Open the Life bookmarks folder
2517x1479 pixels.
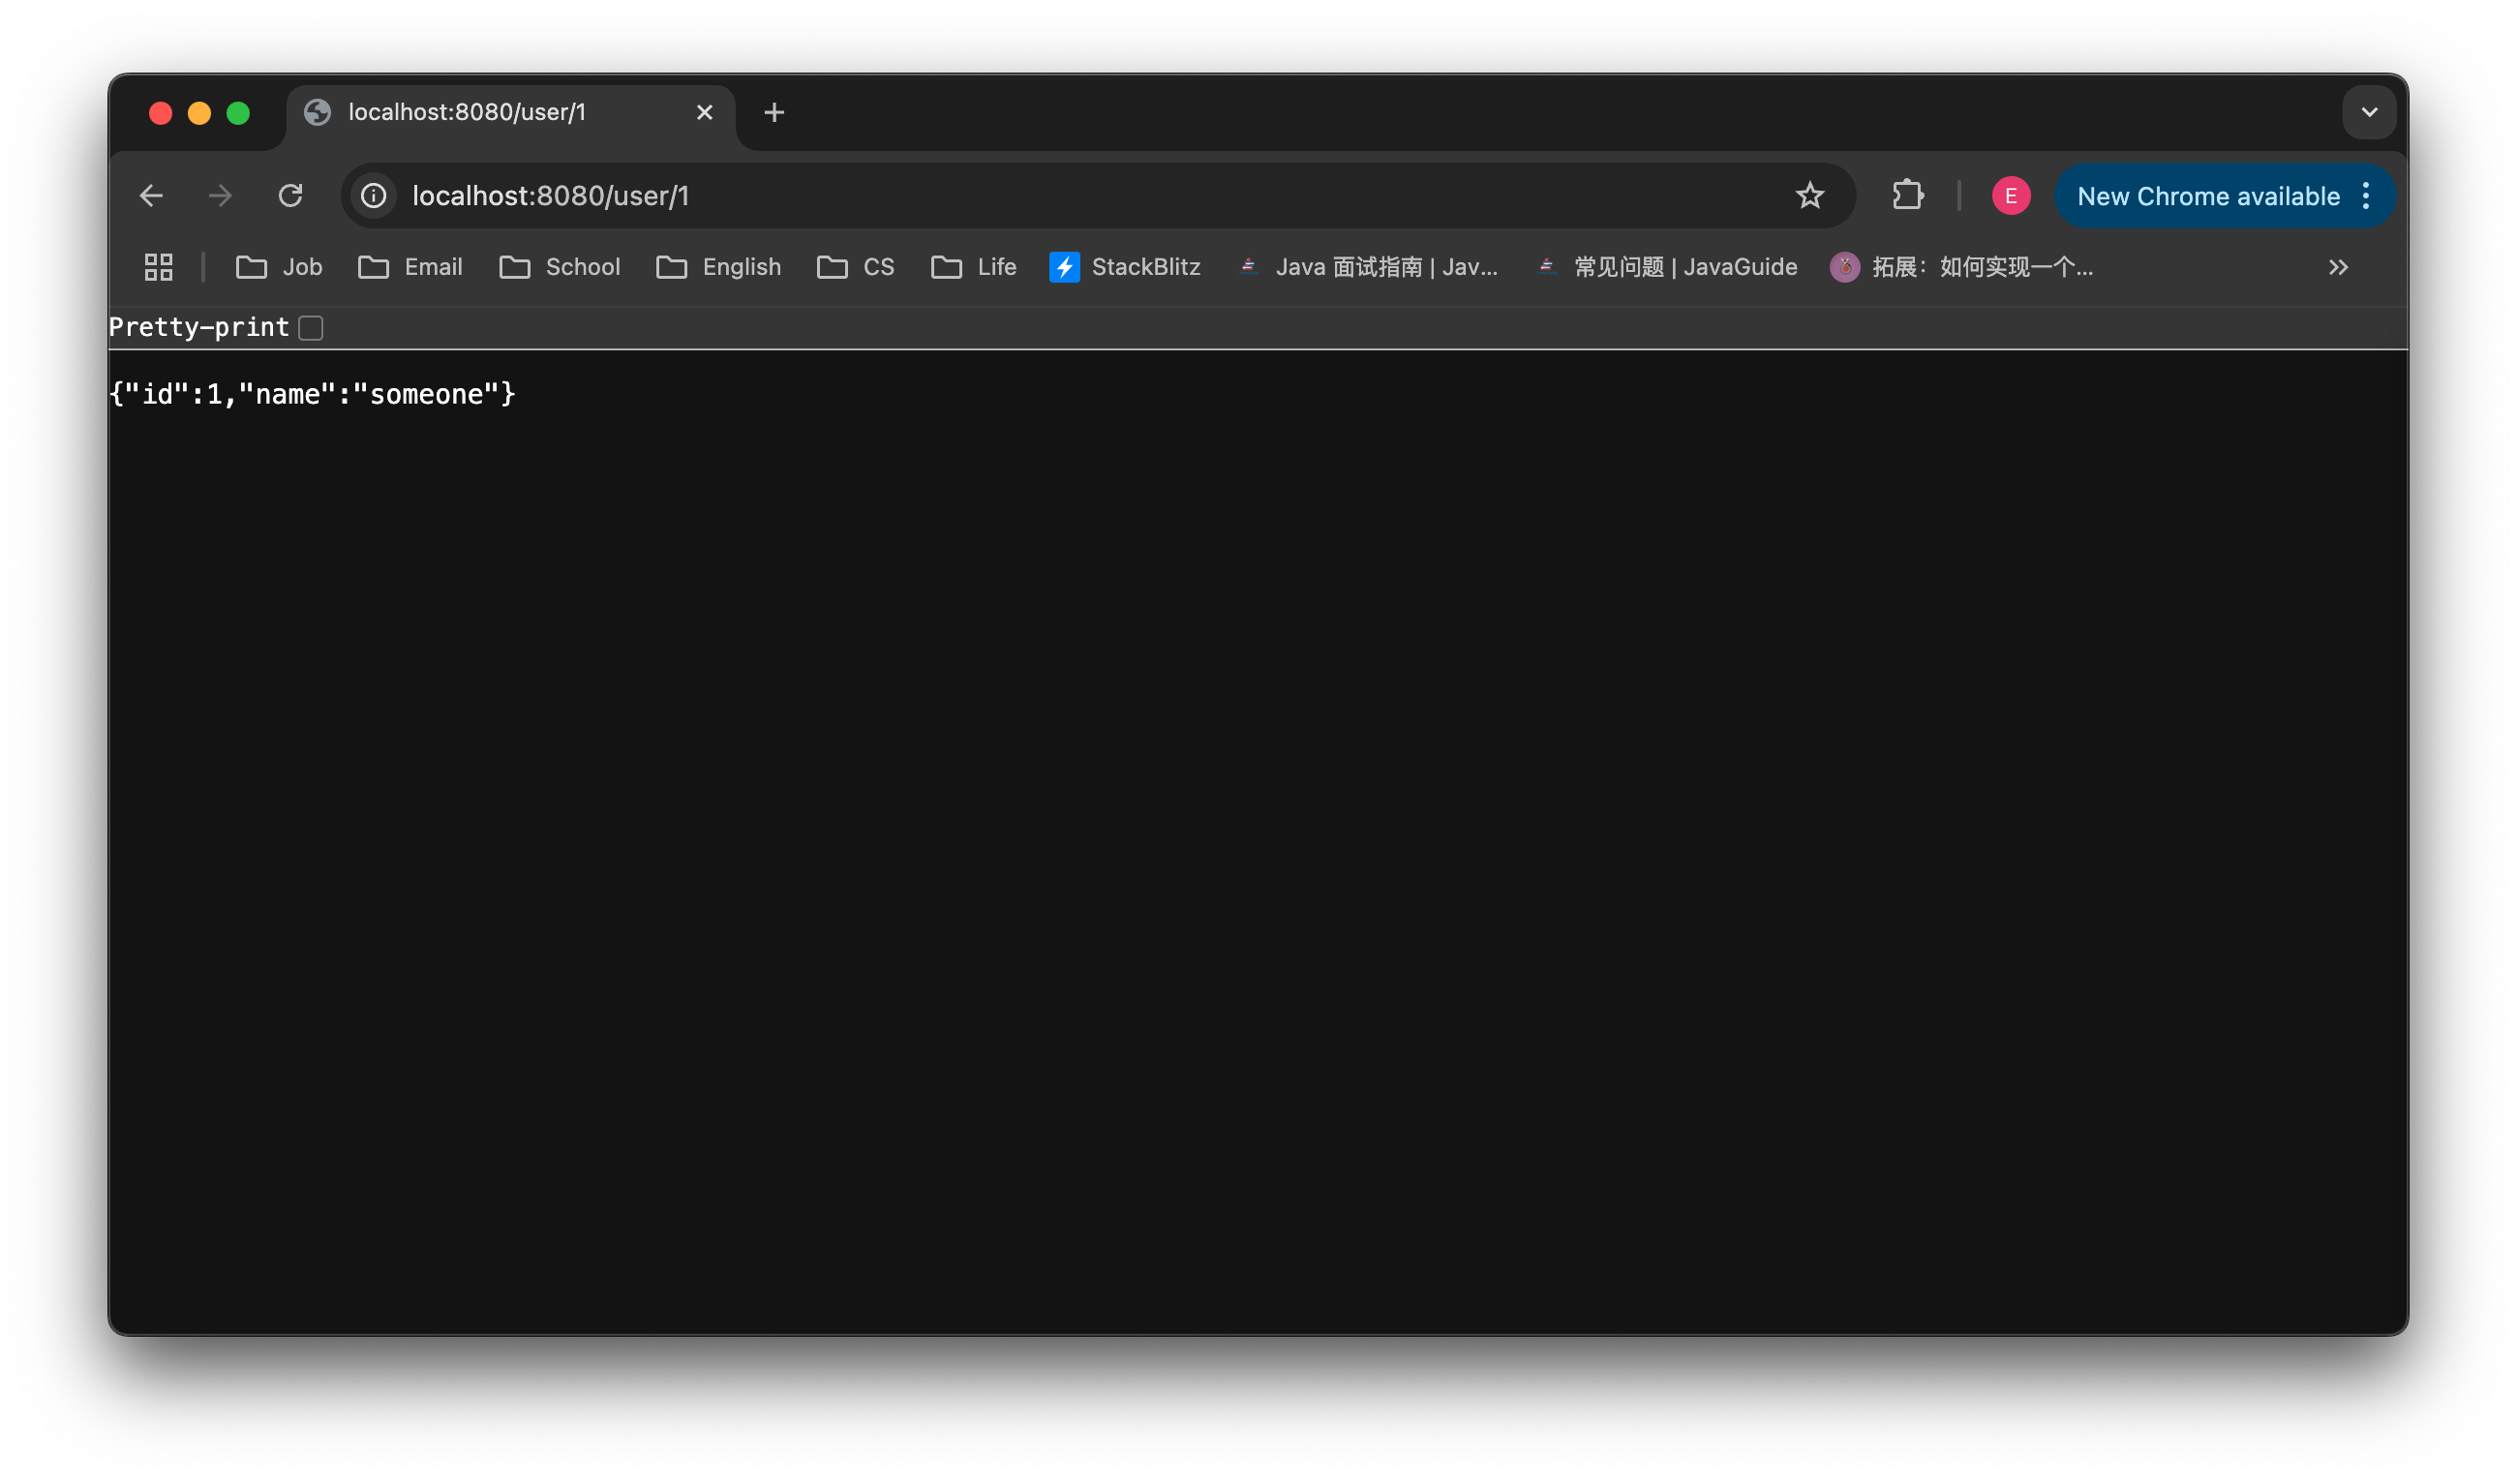(x=974, y=266)
